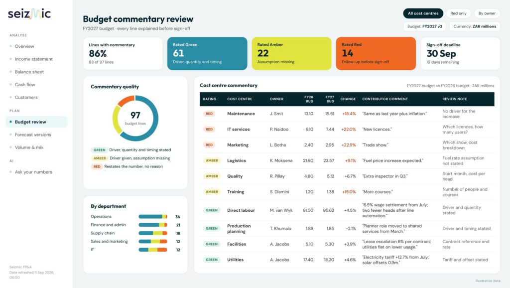Open Forecast versions
510x288 pixels.
click(33, 135)
